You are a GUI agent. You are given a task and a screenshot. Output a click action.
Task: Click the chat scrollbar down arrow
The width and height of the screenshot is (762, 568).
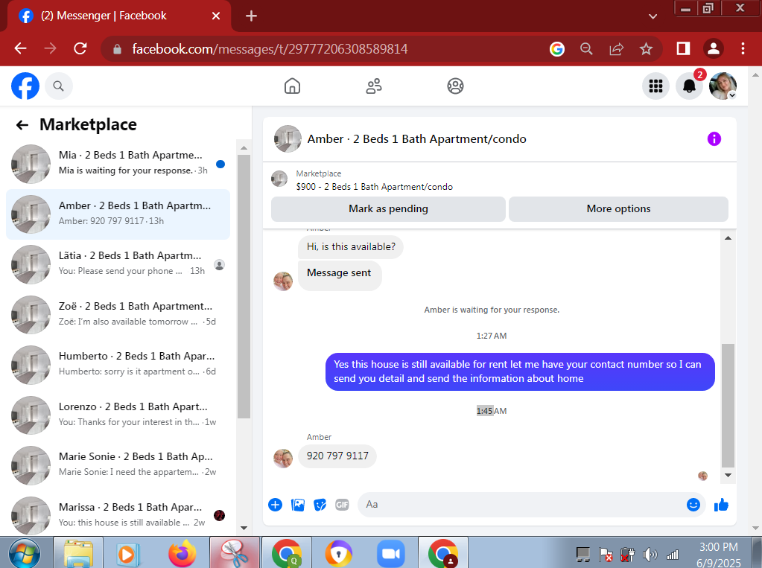pos(728,475)
